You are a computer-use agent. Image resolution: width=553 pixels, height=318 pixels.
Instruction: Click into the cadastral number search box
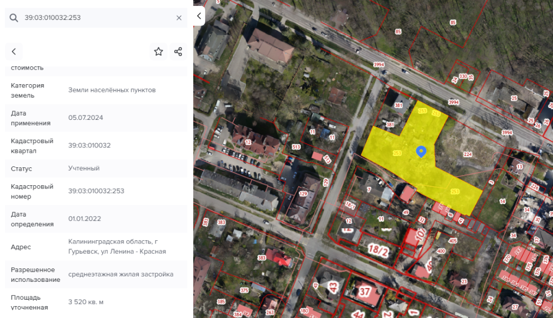coord(97,18)
